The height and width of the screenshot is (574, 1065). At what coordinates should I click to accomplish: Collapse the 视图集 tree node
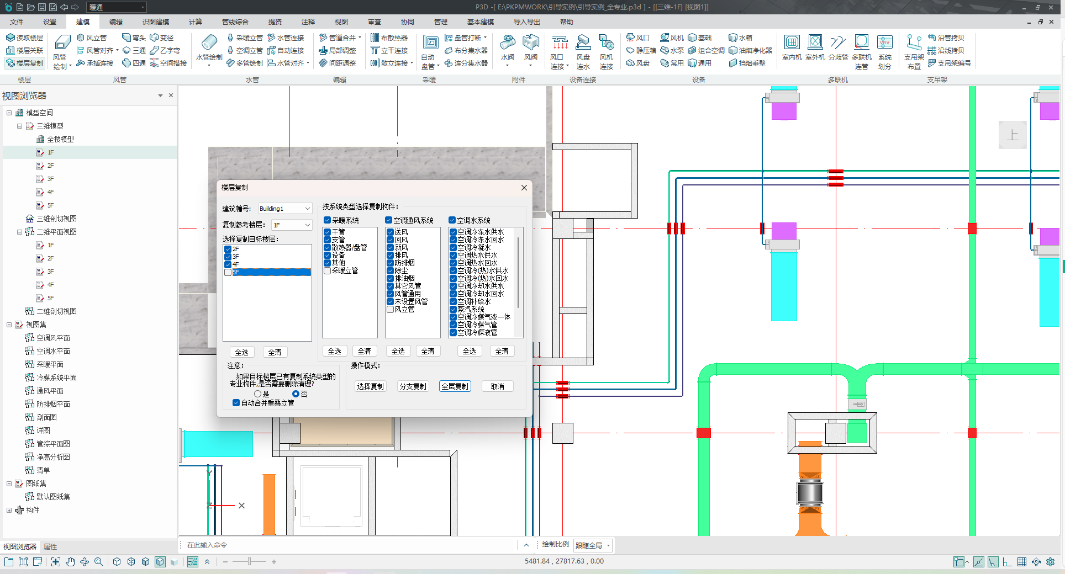tap(9, 325)
